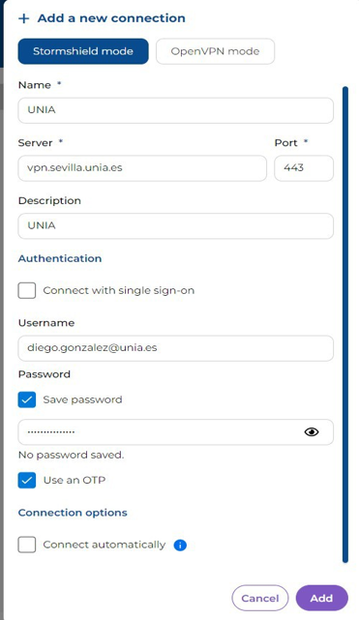Click the Port field showing 443
359x620 pixels.
coord(304,168)
